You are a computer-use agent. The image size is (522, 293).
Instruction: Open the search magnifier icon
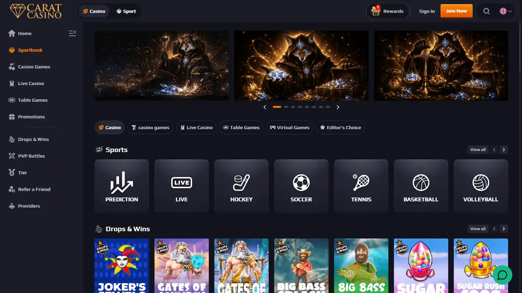[487, 11]
